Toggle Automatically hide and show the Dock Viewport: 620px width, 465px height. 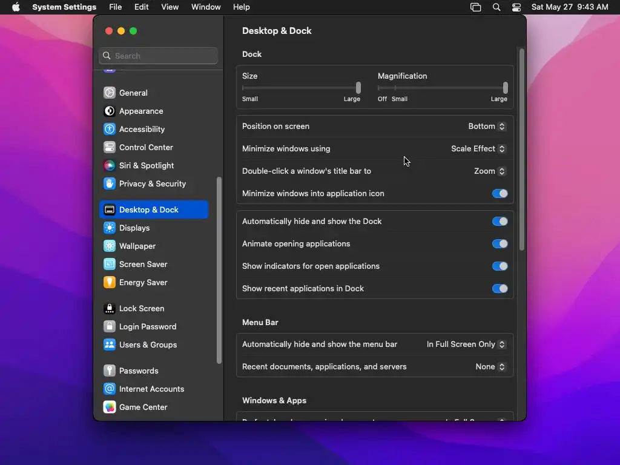pyautogui.click(x=500, y=222)
